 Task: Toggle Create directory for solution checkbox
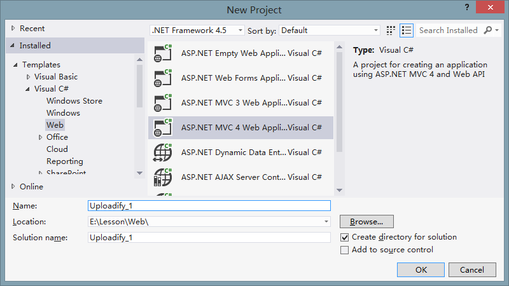[344, 237]
